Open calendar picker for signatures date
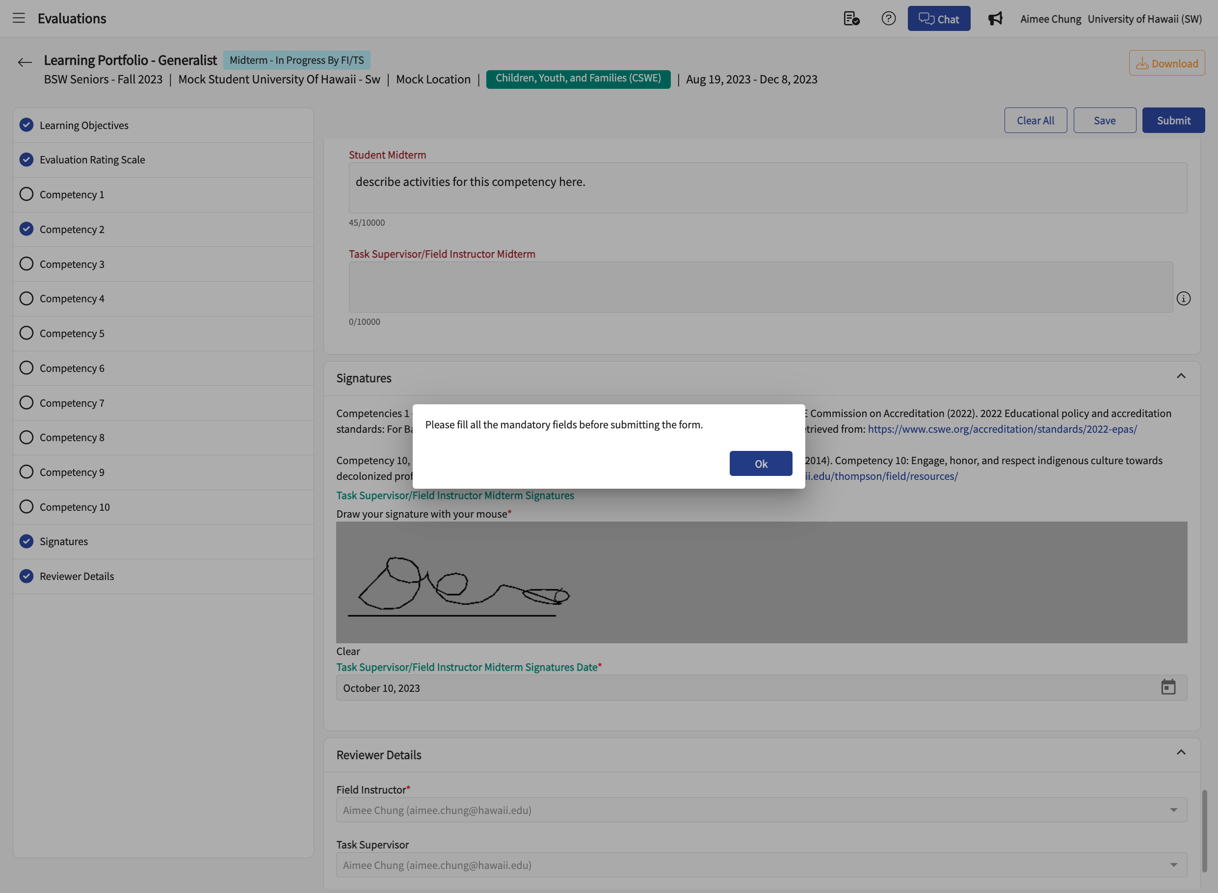Viewport: 1218px width, 893px height. coord(1168,687)
